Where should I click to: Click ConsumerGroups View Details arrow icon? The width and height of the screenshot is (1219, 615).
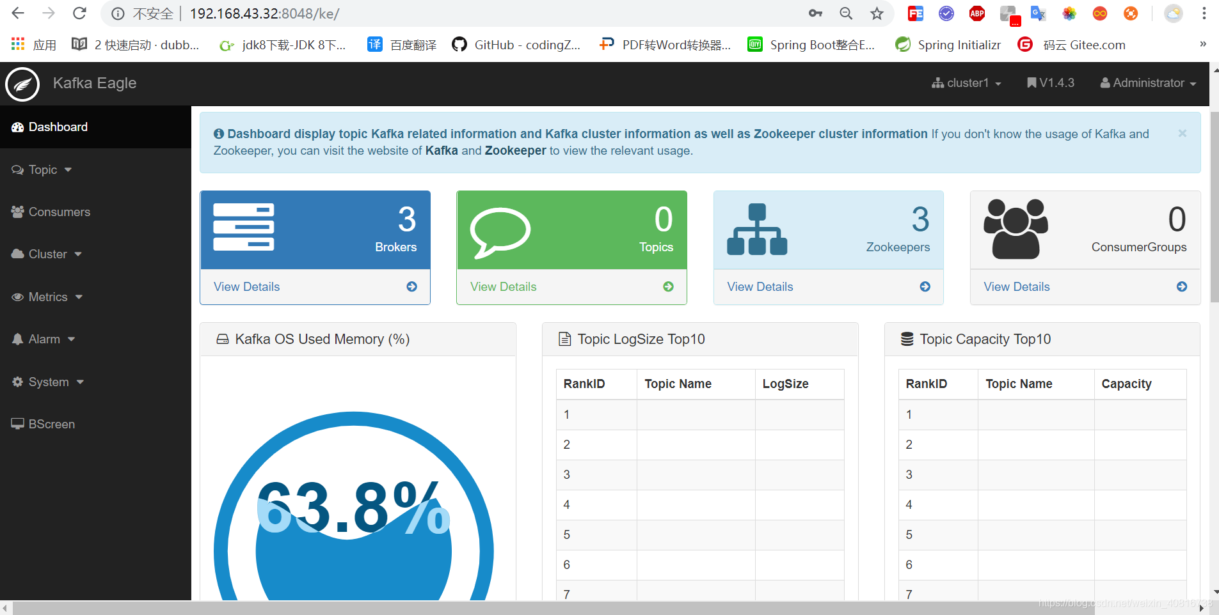pyautogui.click(x=1182, y=286)
